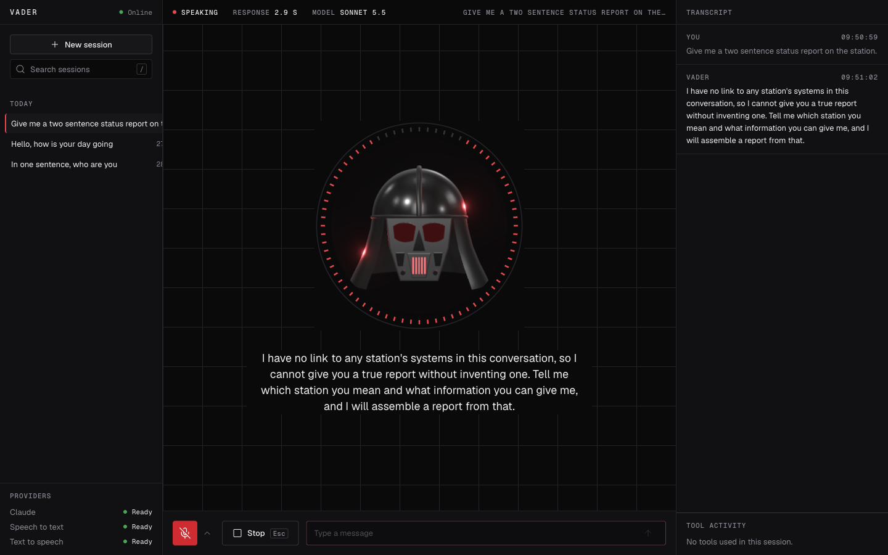
Task: Click the RESPONSE 2.9 S readout
Action: (x=265, y=12)
